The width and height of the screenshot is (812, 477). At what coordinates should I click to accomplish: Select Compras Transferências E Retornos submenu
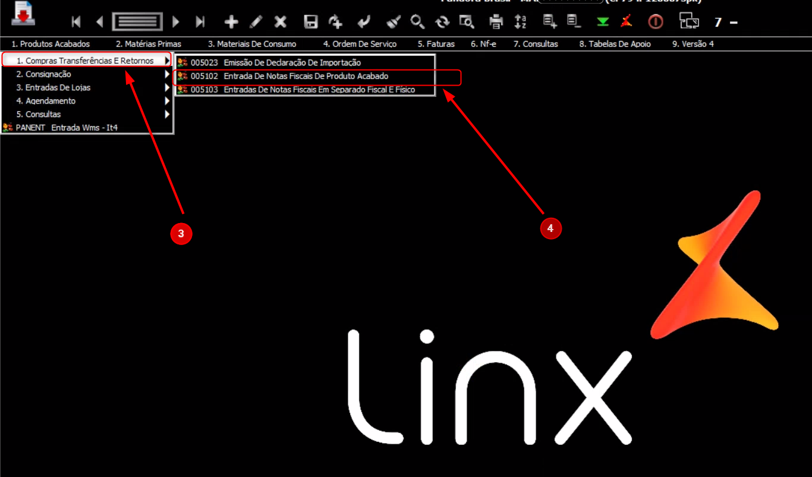[86, 61]
